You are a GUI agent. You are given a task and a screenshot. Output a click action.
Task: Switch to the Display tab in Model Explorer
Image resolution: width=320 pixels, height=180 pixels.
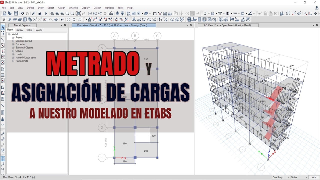[19, 30]
